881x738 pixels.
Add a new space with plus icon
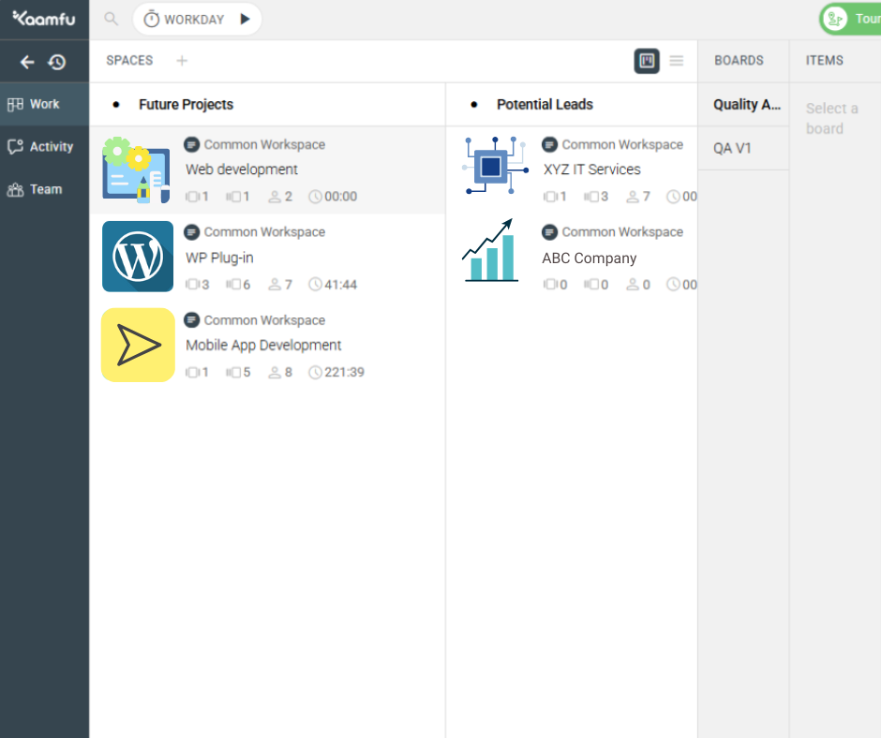pos(182,61)
